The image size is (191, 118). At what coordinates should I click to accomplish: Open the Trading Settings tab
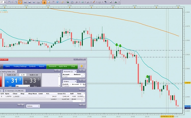point(20,66)
